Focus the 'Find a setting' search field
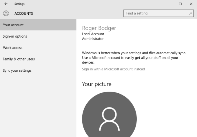 point(156,13)
